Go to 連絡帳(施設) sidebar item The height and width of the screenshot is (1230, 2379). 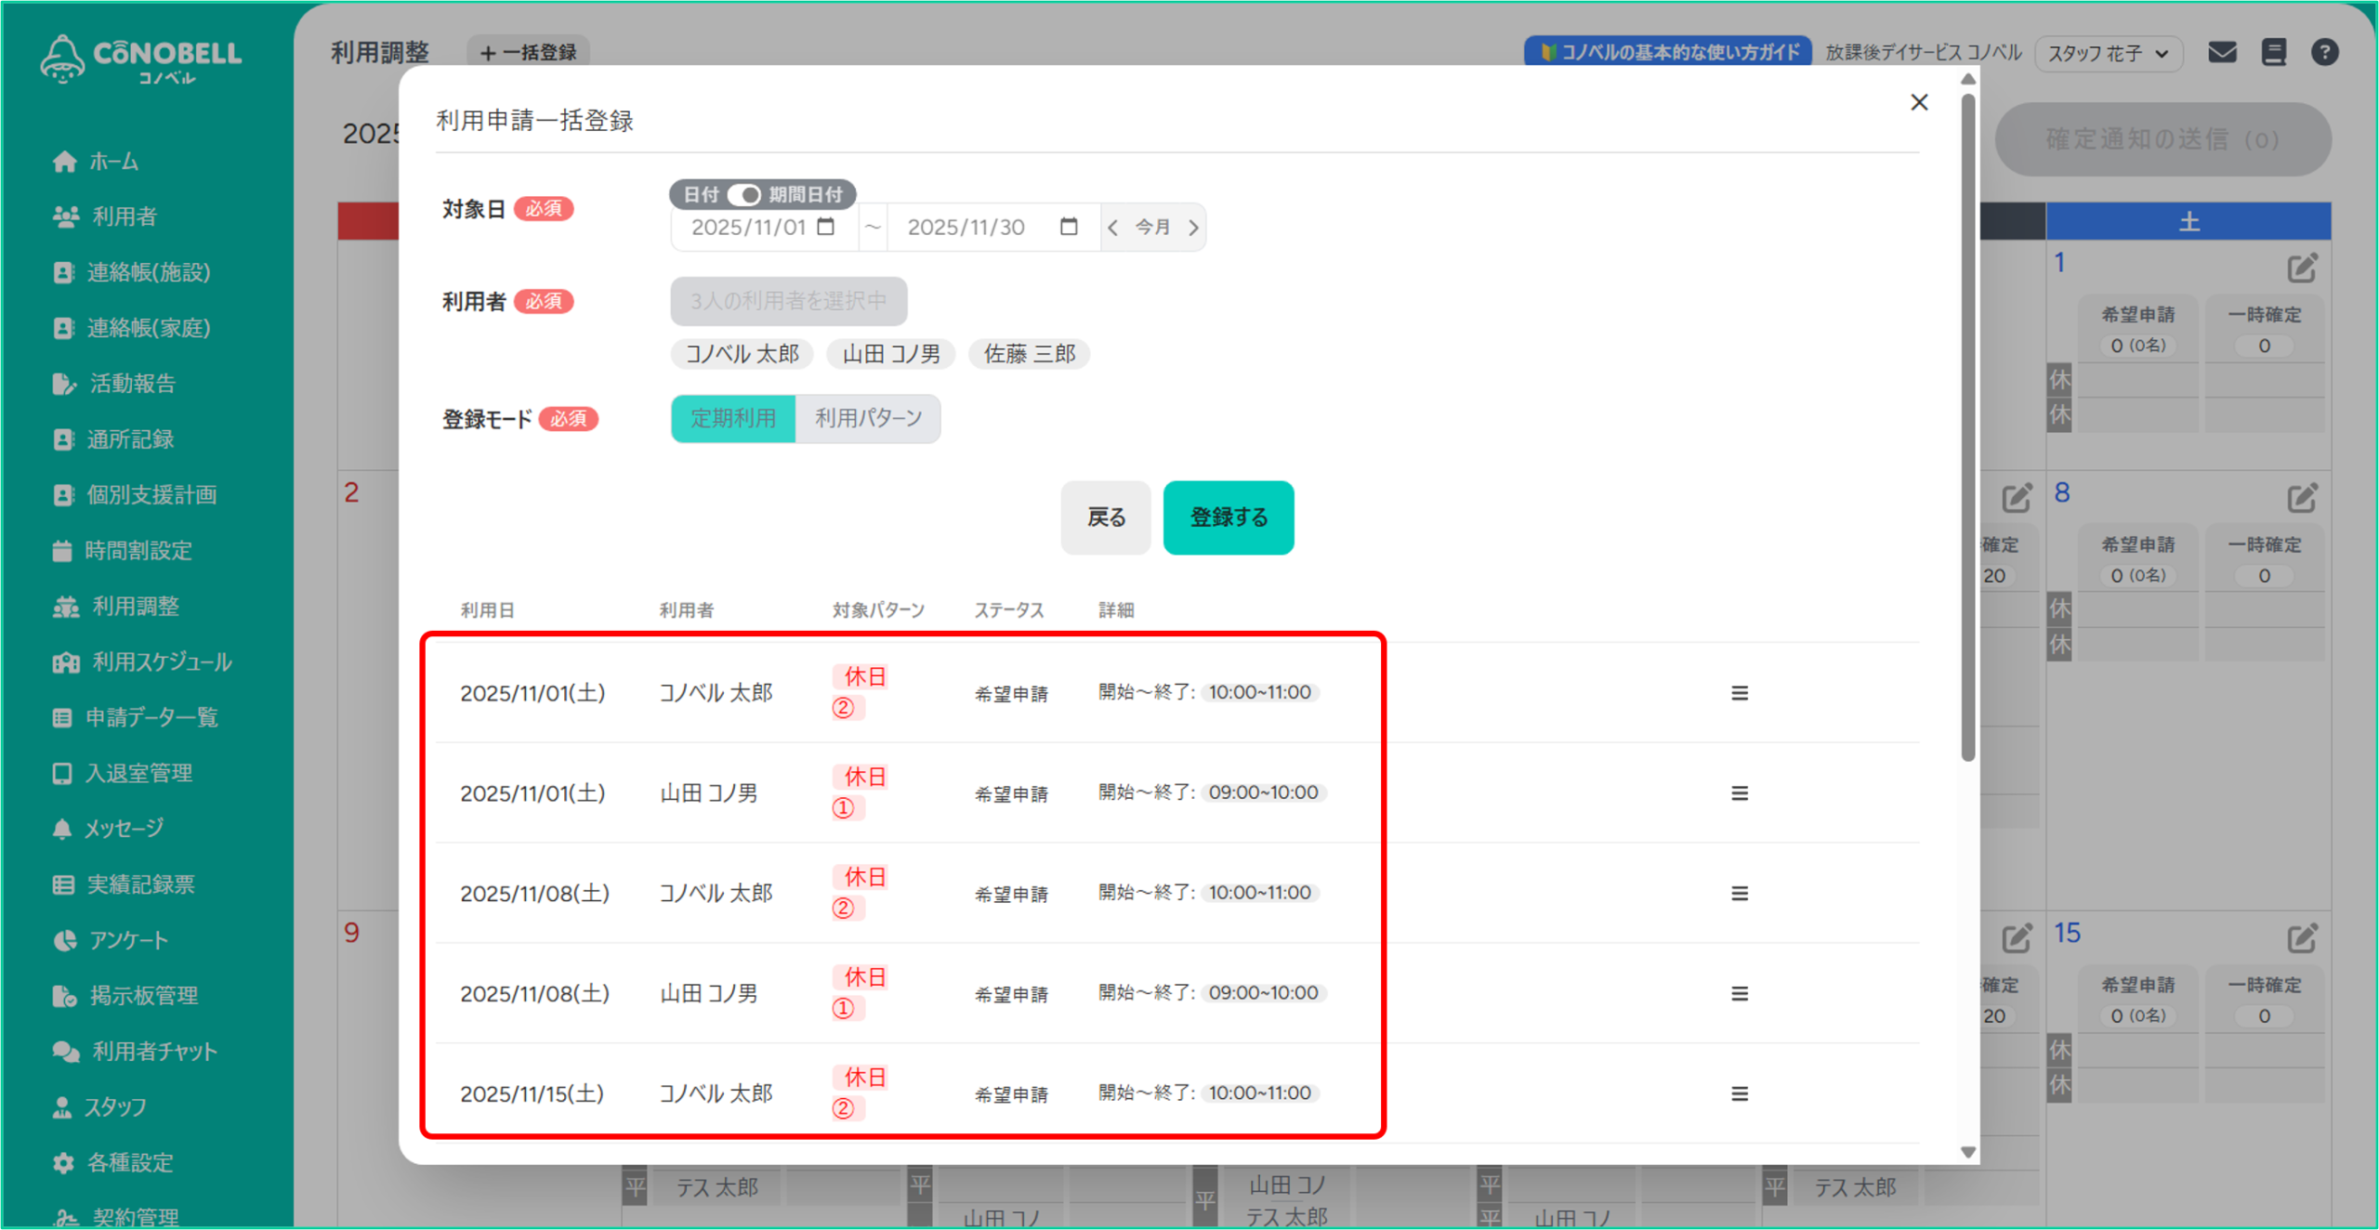[x=148, y=272]
